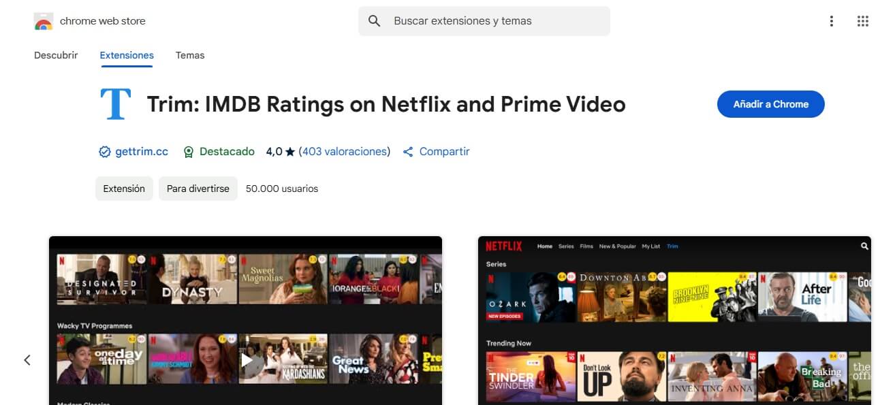Open the Google apps grid
Screen dimensions: 880x405
(x=862, y=21)
